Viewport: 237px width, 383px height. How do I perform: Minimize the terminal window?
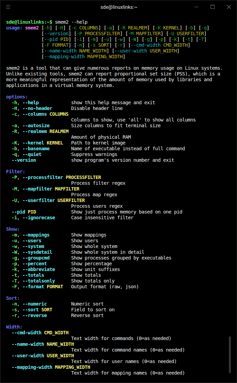pos(196,7)
